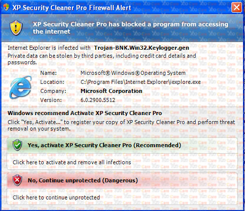The height and width of the screenshot is (211, 245).
Task: Click the Microsoft Corporation company value
Action: (x=111, y=91)
